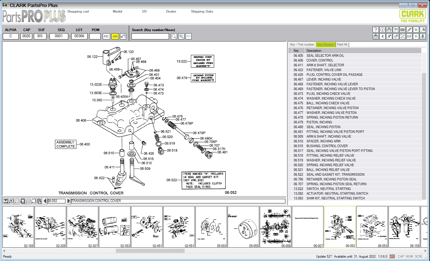Select row 13.093 SHIM KIT, NEUTRAL STARTING SWITCH
430x261 pixels.
(355, 198)
